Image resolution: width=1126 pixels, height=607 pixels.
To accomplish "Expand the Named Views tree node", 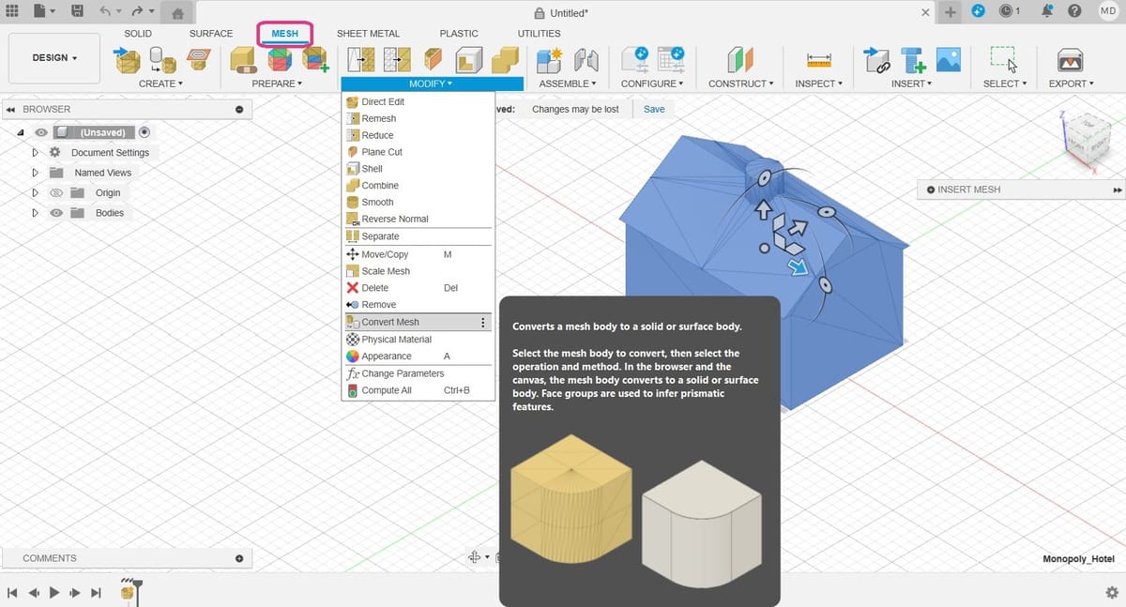I will tap(36, 173).
